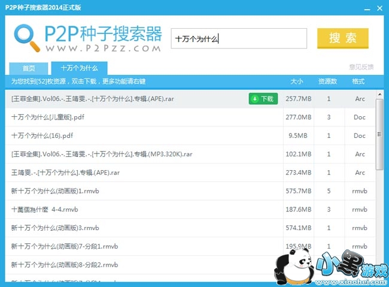
Task: Switch to the 首页 tab
Action: [29, 68]
